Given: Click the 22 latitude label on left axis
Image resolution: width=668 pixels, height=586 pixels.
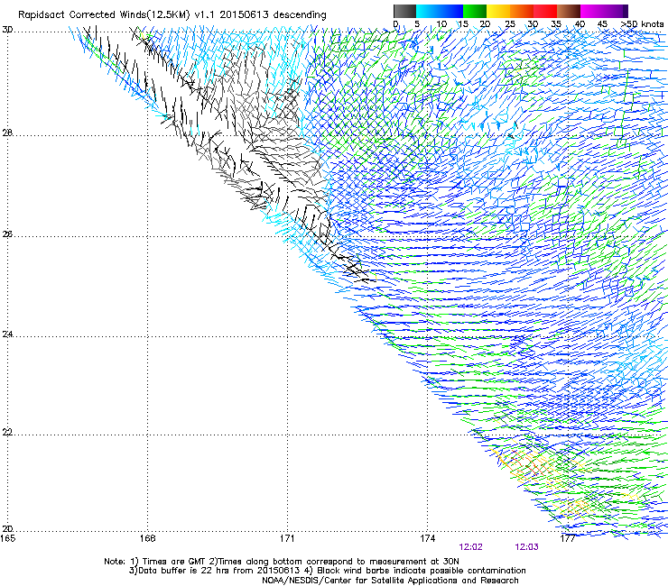Looking at the screenshot, I should (7, 433).
